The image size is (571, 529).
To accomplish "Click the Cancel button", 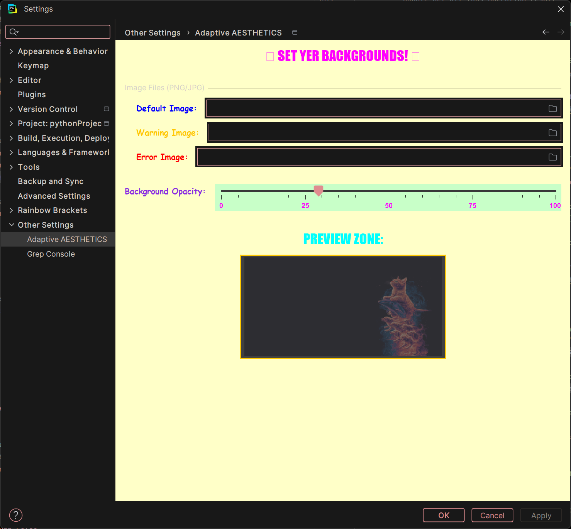I will [492, 515].
